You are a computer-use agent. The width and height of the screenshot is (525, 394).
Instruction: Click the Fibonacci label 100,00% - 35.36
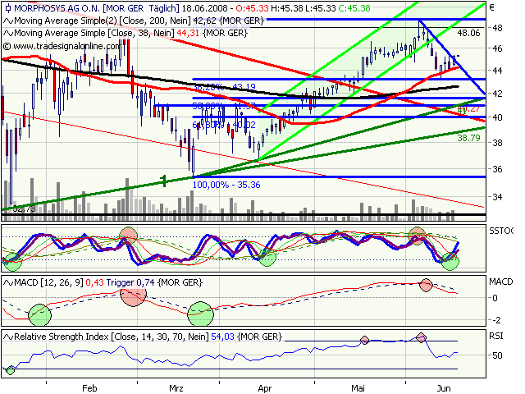point(226,185)
